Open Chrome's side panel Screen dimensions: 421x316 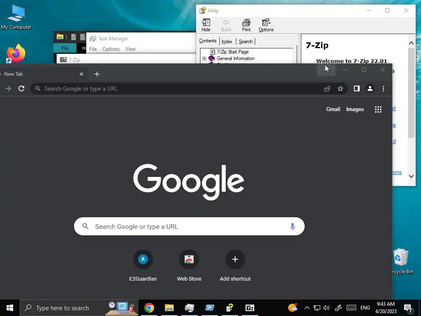[x=356, y=88]
